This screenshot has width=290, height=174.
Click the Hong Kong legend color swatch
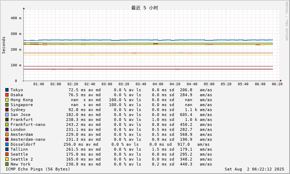[x=7, y=100]
